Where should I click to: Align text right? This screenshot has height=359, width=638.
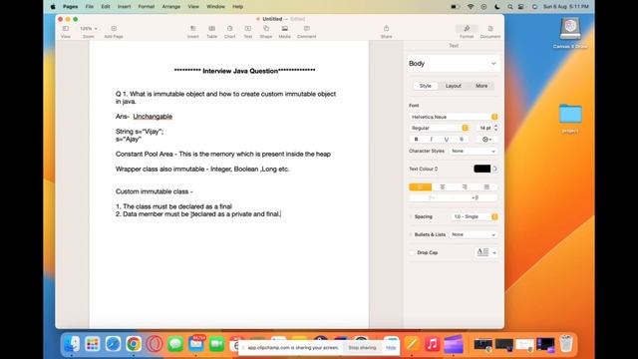[465, 186]
